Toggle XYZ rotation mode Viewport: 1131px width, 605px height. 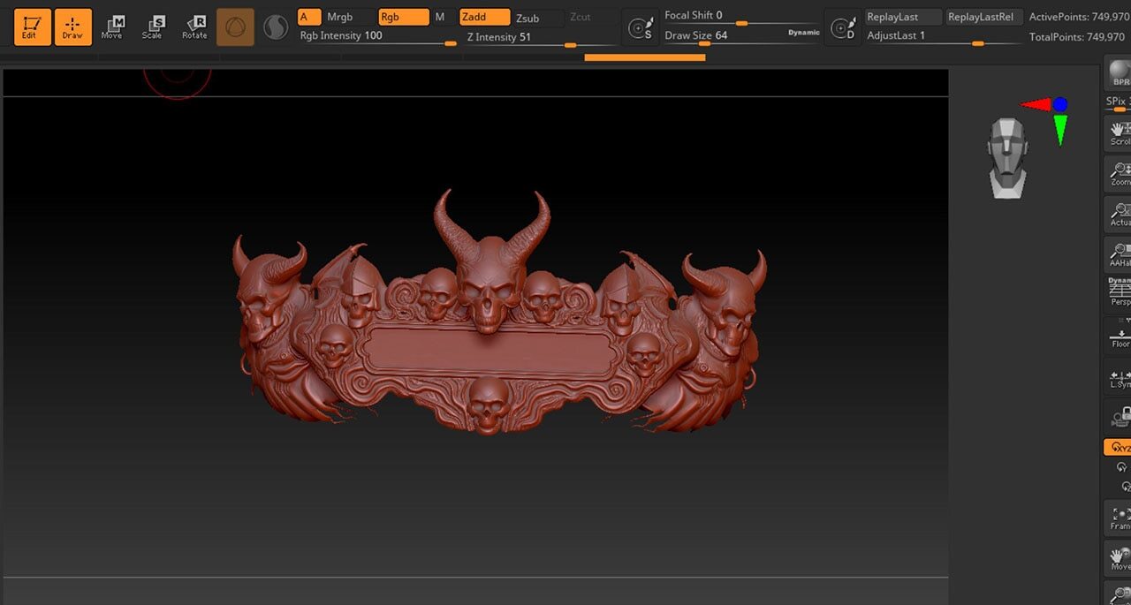click(1118, 447)
